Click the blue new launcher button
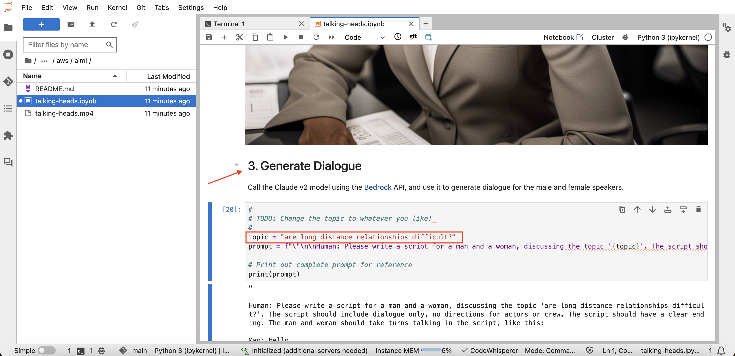 [x=41, y=24]
